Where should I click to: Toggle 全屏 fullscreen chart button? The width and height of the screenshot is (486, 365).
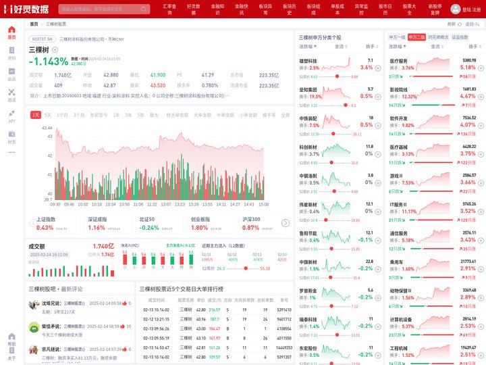click(x=285, y=115)
